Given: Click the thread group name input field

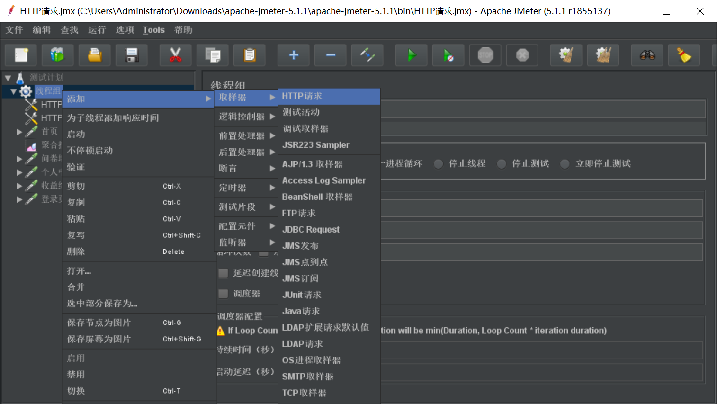Looking at the screenshot, I should 543,109.
